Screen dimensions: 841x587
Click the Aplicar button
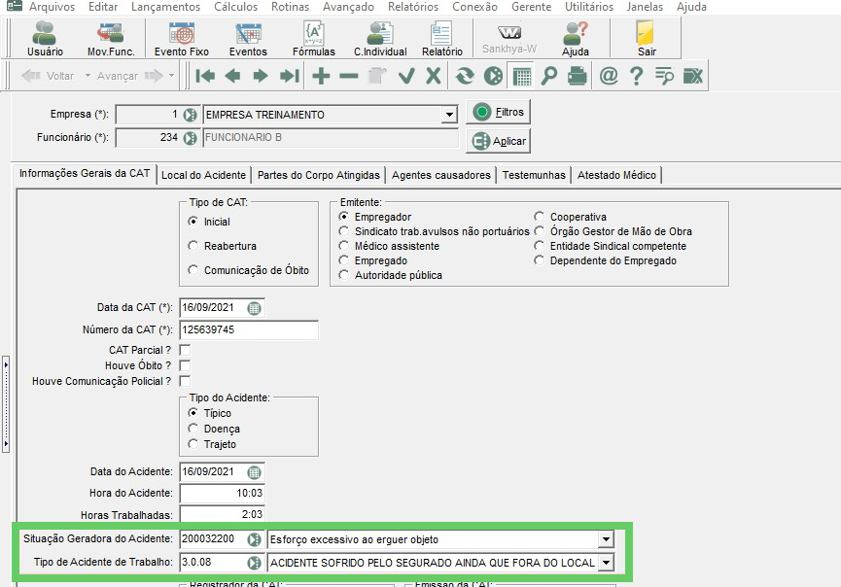point(498,141)
